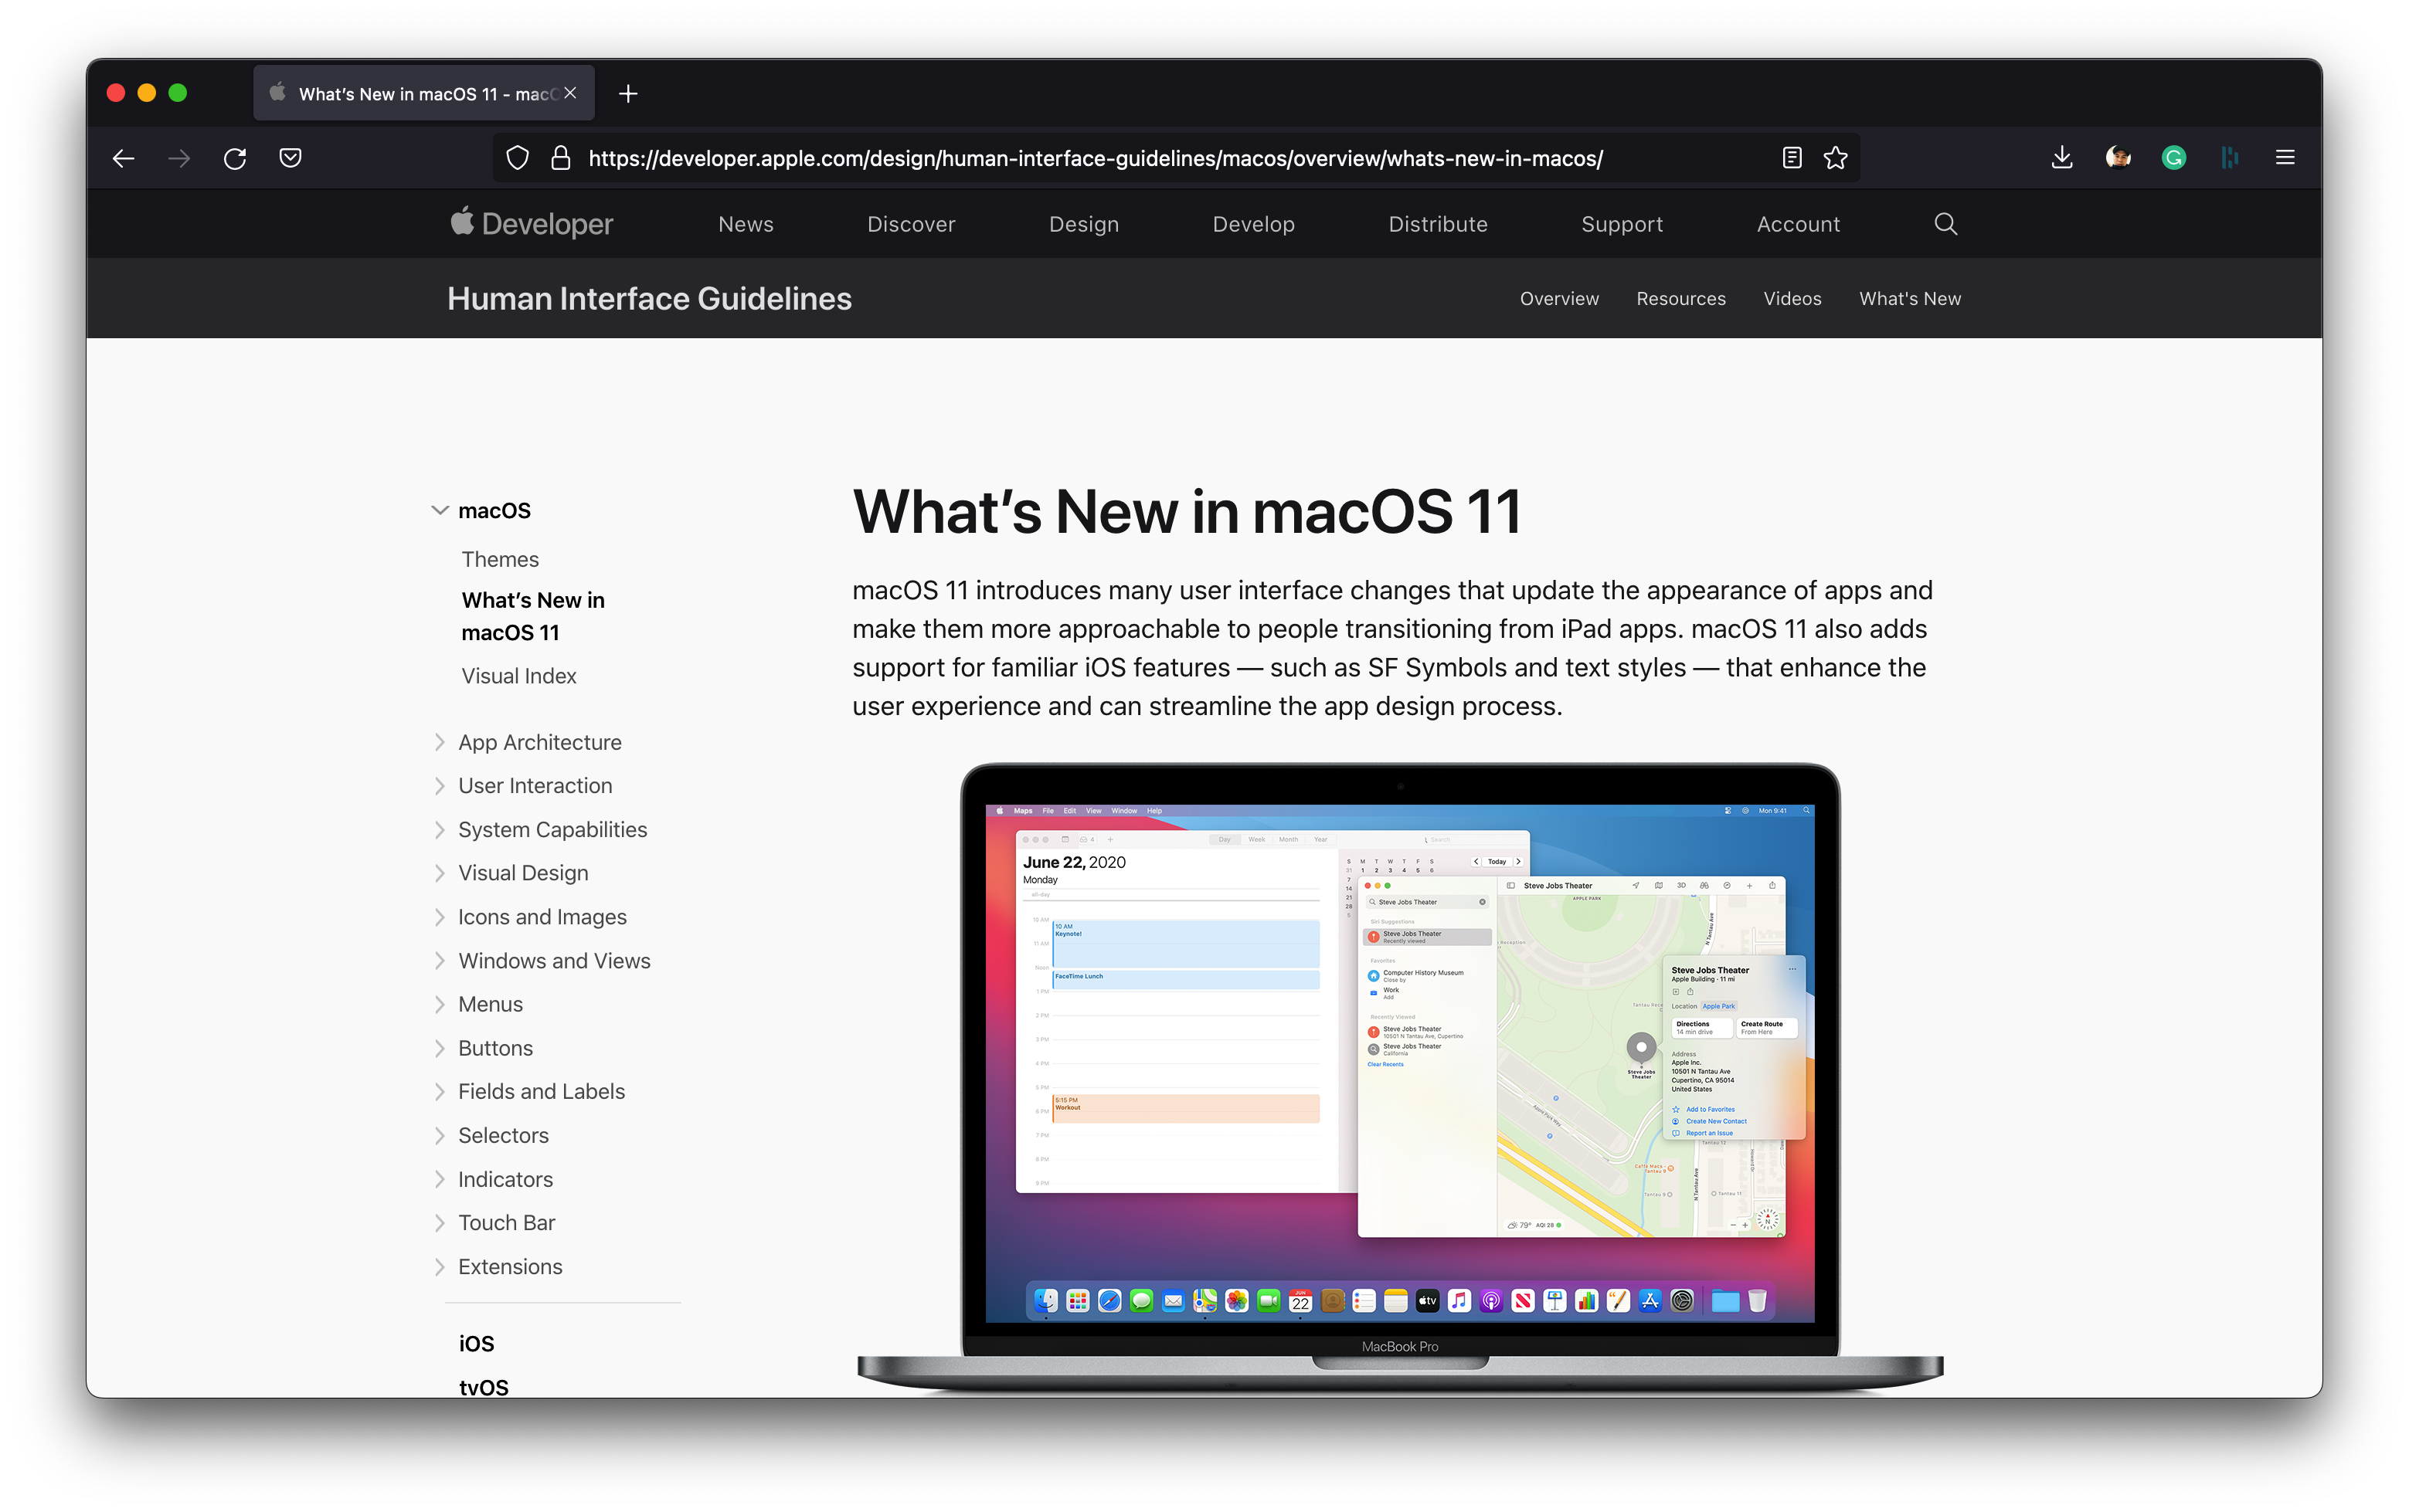Collapse the macOS sidebar section

tap(439, 511)
